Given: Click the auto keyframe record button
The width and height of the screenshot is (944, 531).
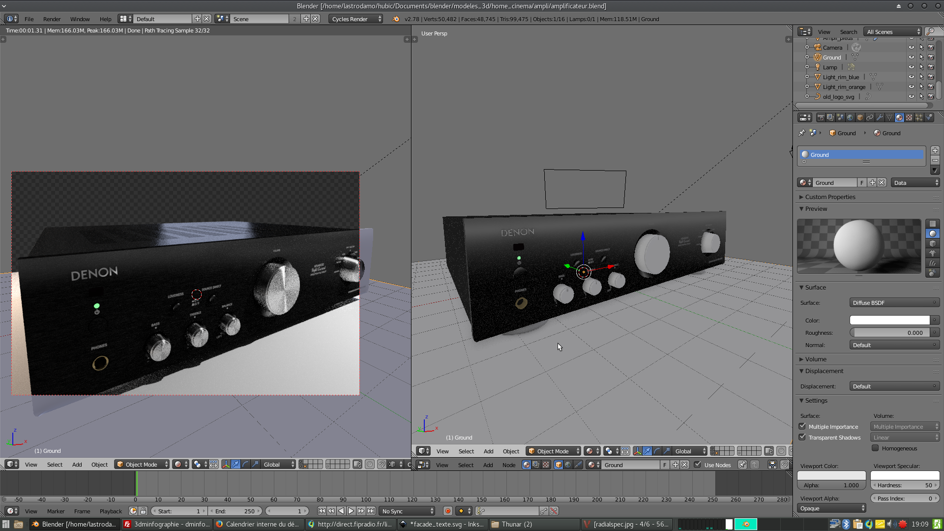Looking at the screenshot, I should pyautogui.click(x=447, y=511).
